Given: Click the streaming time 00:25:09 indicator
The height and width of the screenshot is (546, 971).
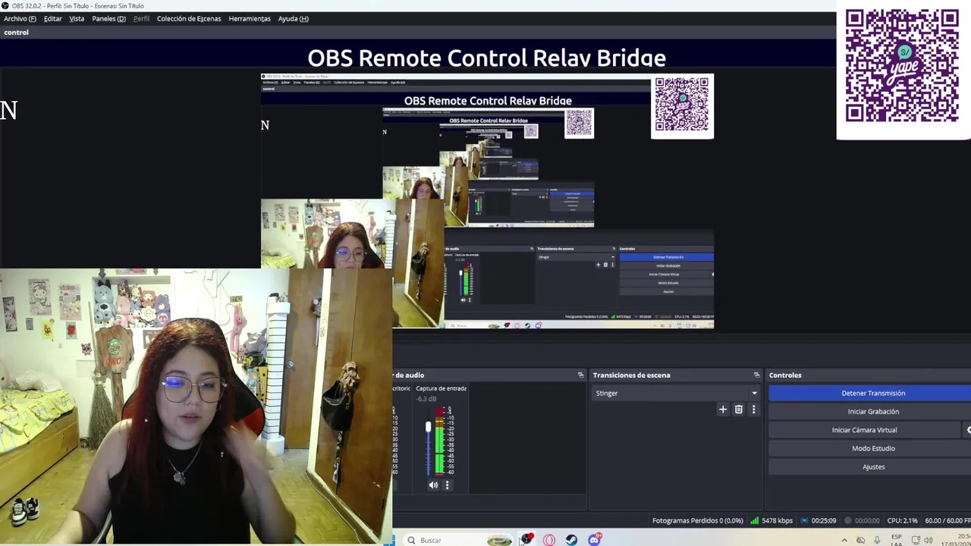Looking at the screenshot, I should point(819,521).
